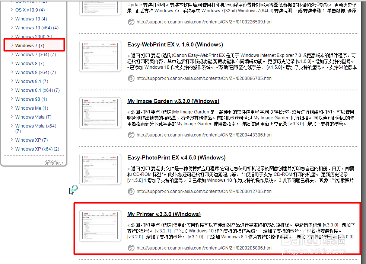Click the chevron beside Windows XP (7)
The height and width of the screenshot is (264, 366).
[12, 139]
